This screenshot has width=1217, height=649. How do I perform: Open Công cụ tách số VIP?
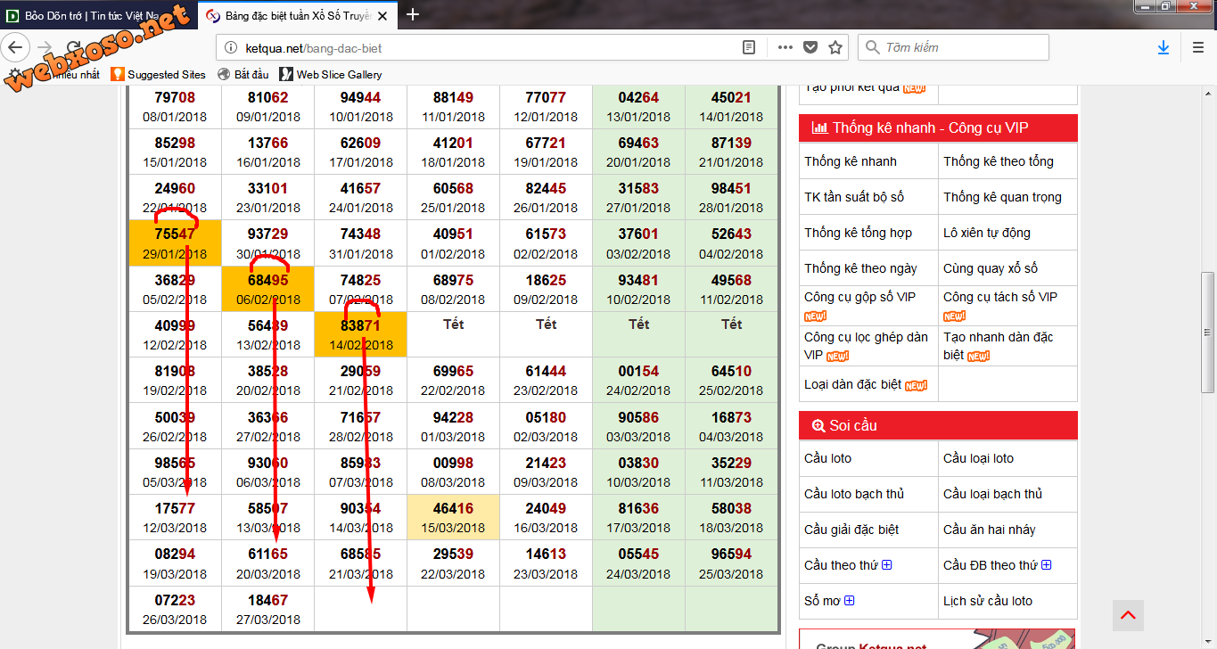coord(1000,297)
